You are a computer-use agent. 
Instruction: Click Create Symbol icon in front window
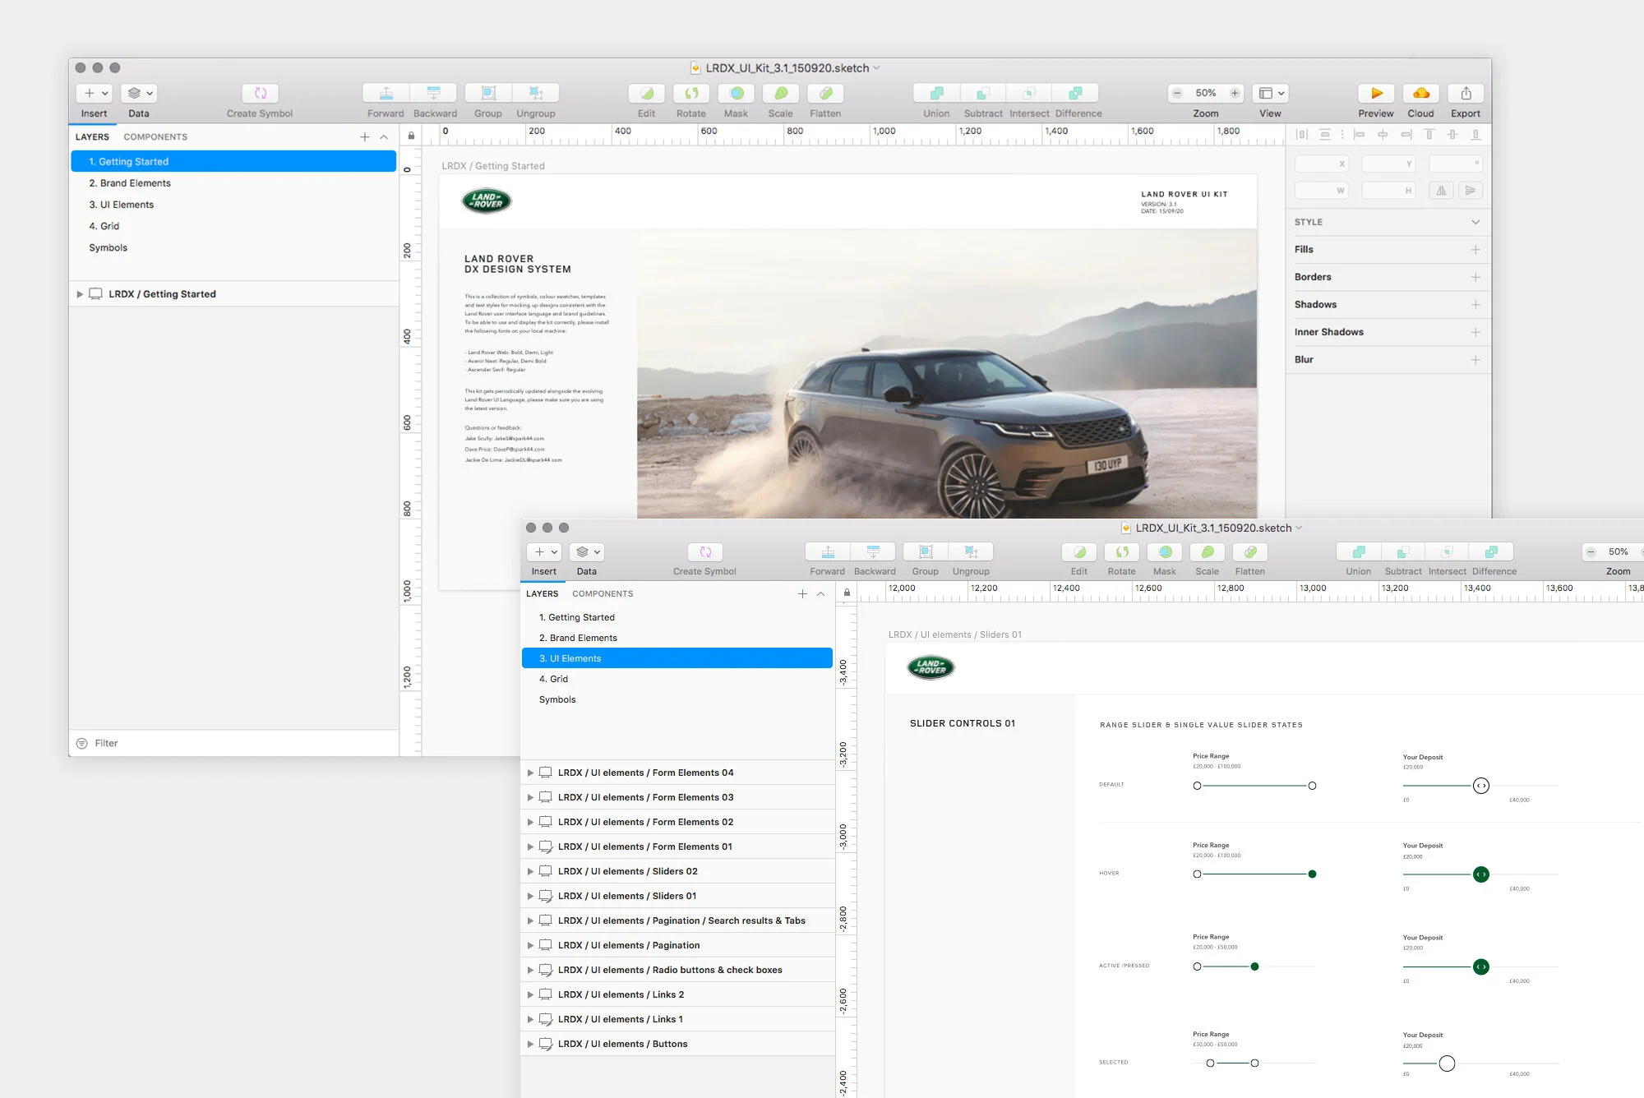click(704, 552)
